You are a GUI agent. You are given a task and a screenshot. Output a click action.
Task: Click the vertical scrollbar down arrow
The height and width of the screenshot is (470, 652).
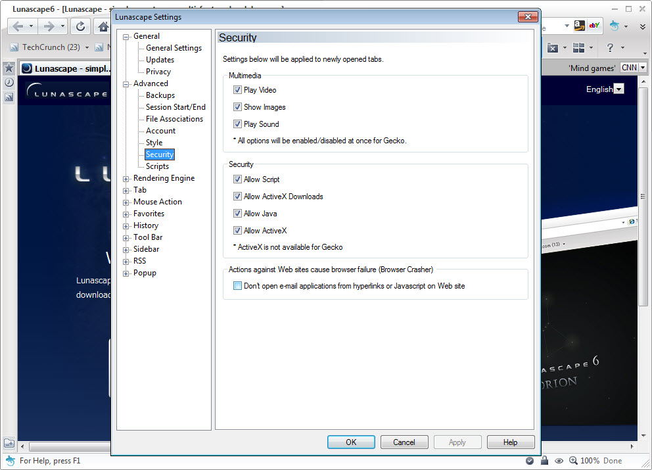(x=643, y=435)
